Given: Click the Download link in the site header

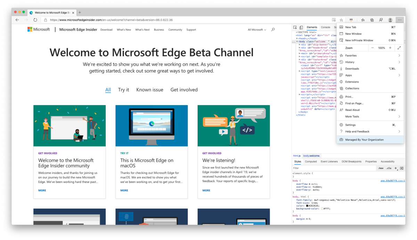Looking at the screenshot, I should click(106, 30).
